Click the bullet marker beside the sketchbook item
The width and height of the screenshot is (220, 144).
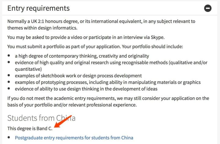point(9,75)
